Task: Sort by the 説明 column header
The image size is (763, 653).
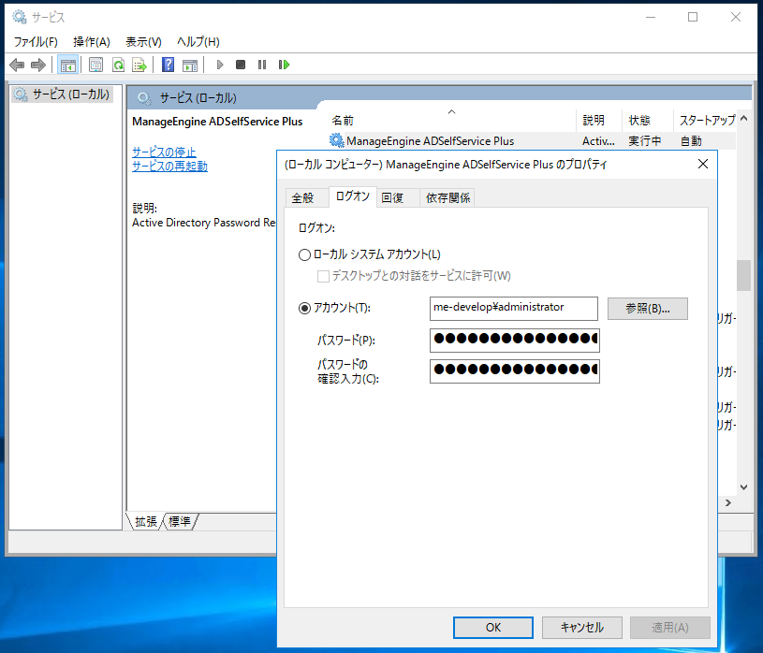Action: [599, 120]
